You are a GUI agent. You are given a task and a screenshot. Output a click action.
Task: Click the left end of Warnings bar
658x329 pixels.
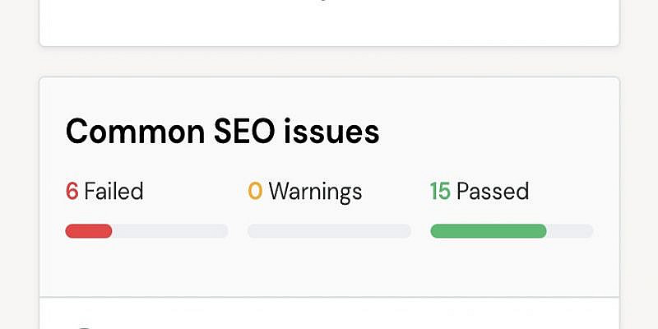point(253,231)
